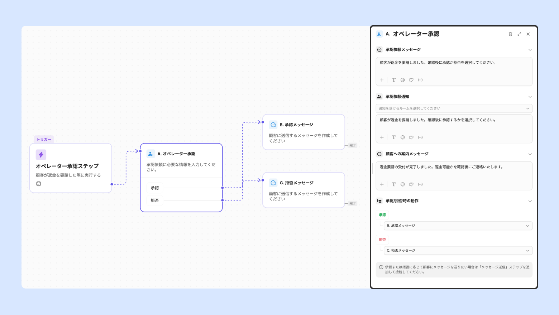Click the chat icon on node C. 拒否メッセージ

273,183
